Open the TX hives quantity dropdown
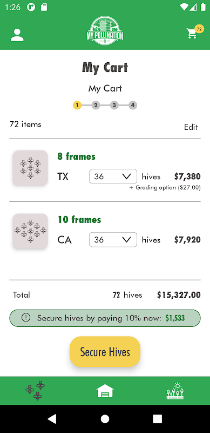 (x=113, y=176)
